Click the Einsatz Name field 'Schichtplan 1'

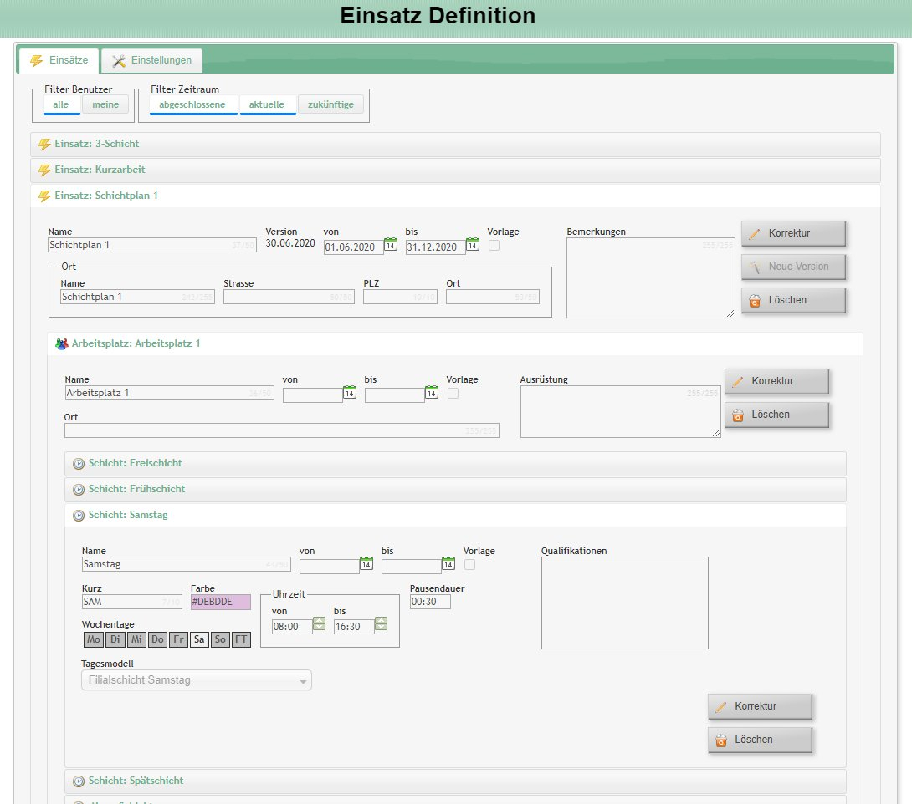click(x=152, y=245)
